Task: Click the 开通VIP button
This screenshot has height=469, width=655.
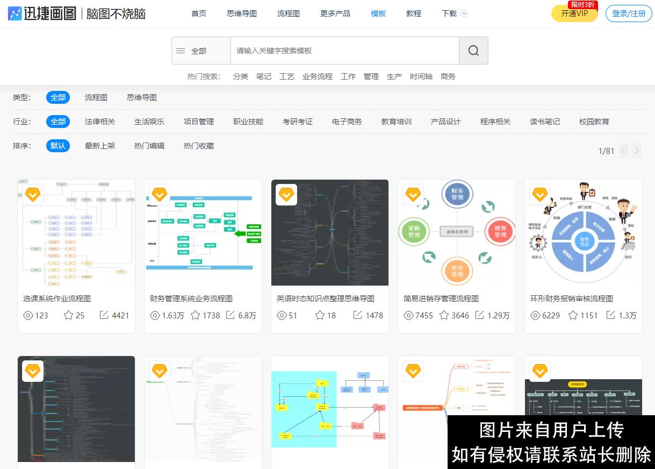Action: [574, 14]
